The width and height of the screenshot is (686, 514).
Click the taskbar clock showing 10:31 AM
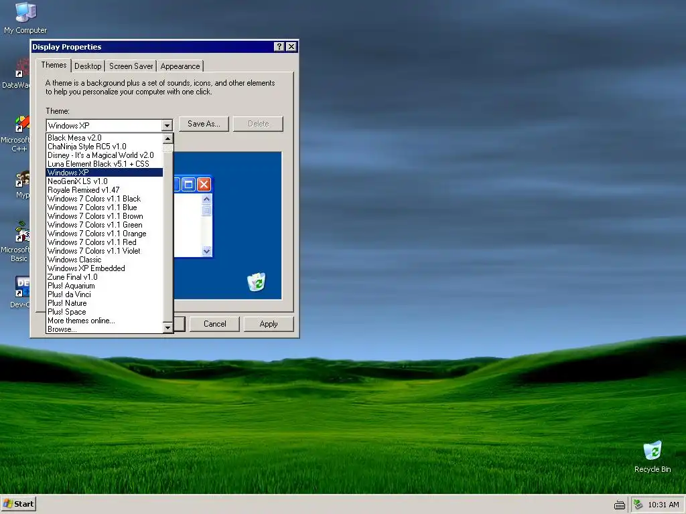664,505
